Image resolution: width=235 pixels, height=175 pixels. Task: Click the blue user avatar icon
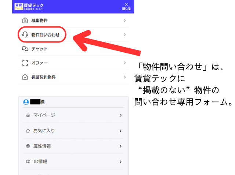click(x=26, y=102)
